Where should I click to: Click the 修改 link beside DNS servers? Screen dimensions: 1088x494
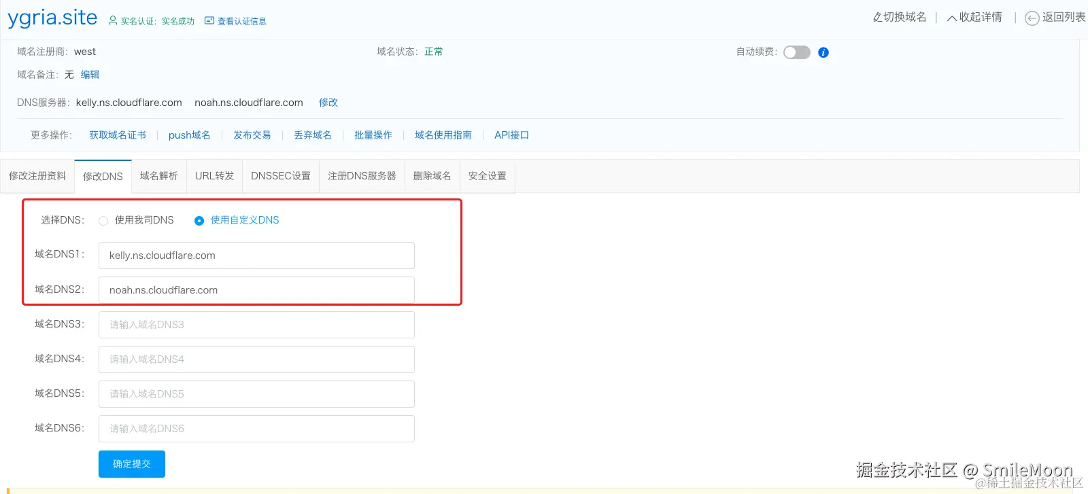pos(328,103)
